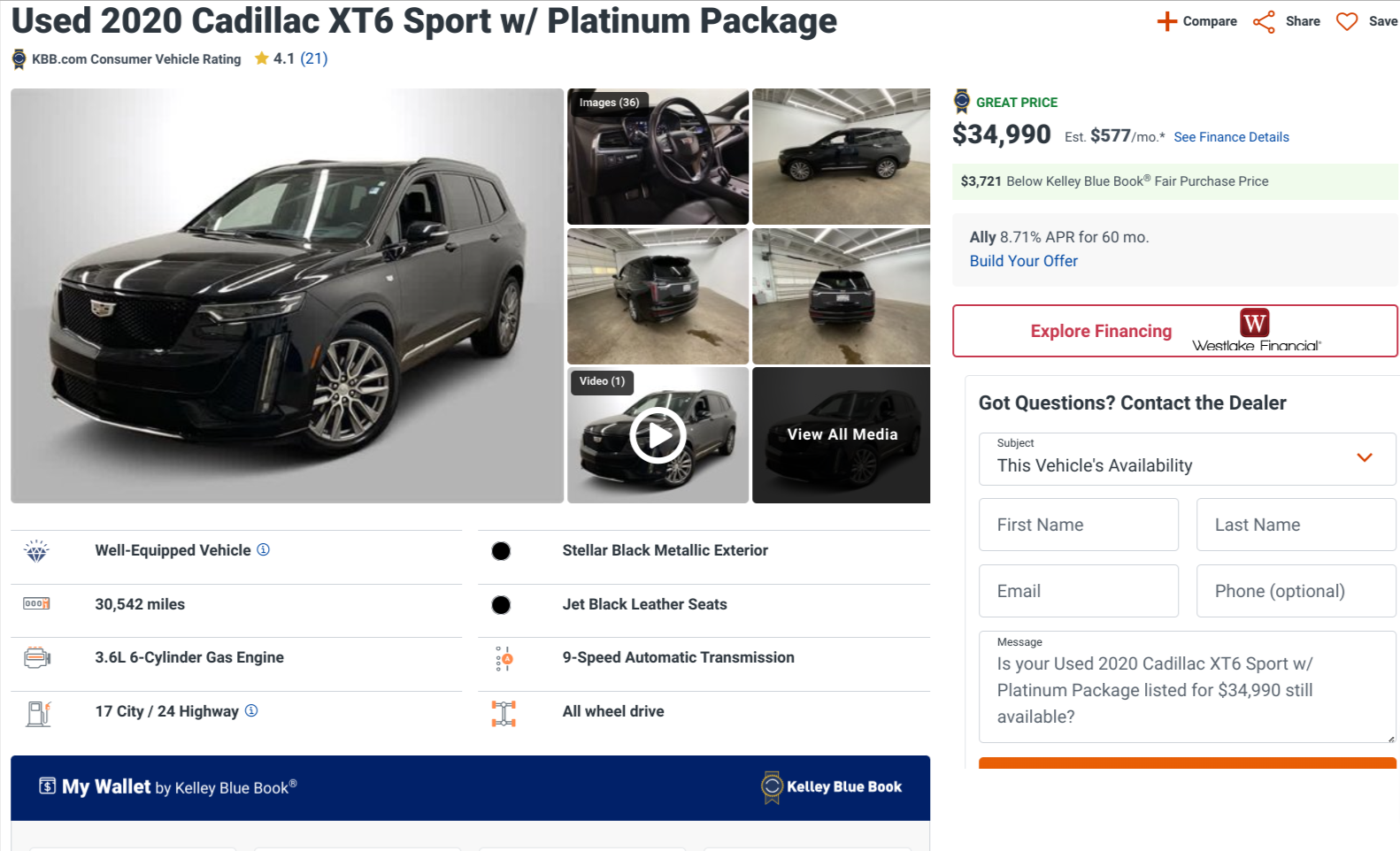Click the Stellar Black Metallic color swatch
This screenshot has height=851, width=1400.
click(x=501, y=551)
